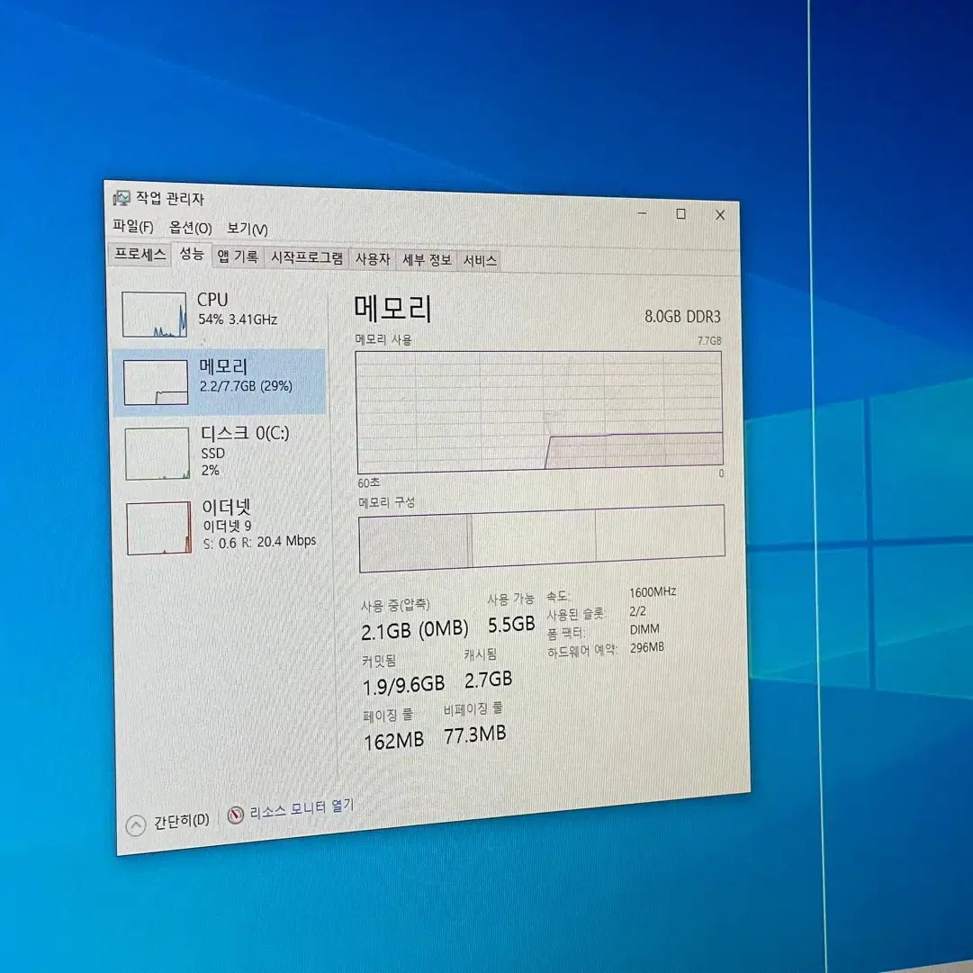973x973 pixels.
Task: Switch to the 앱 기록 tab
Action: pyautogui.click(x=238, y=257)
